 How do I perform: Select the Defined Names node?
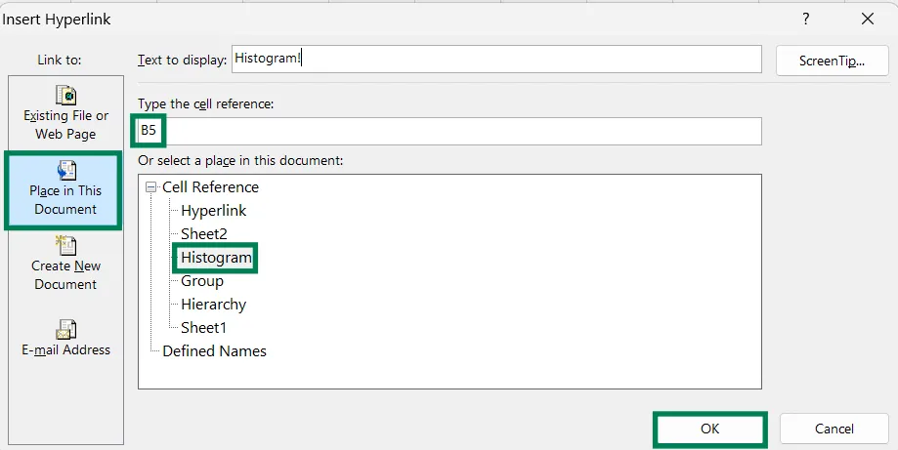pos(214,351)
